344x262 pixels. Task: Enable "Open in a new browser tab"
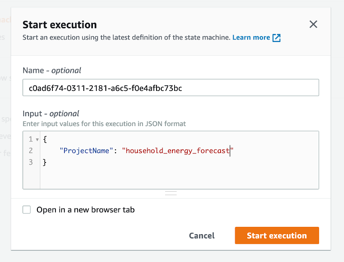(x=26, y=209)
